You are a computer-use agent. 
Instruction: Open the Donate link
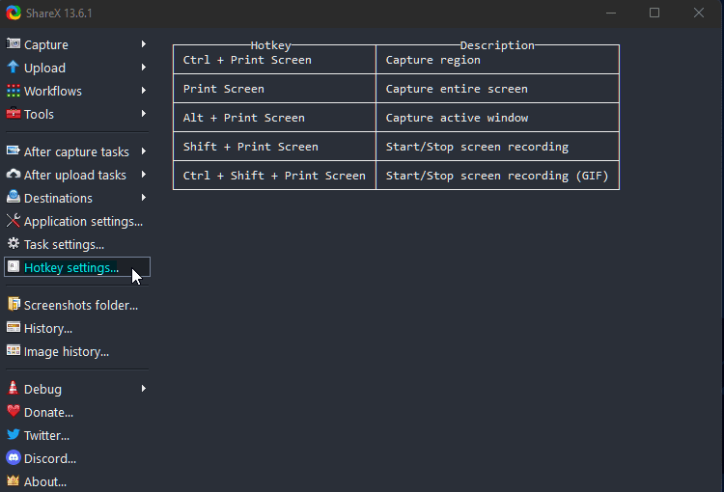[76, 412]
